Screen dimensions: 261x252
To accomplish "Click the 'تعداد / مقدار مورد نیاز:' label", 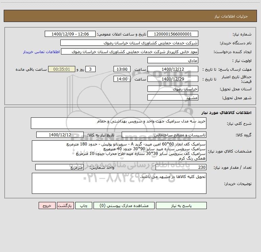I will tap(233, 167).
